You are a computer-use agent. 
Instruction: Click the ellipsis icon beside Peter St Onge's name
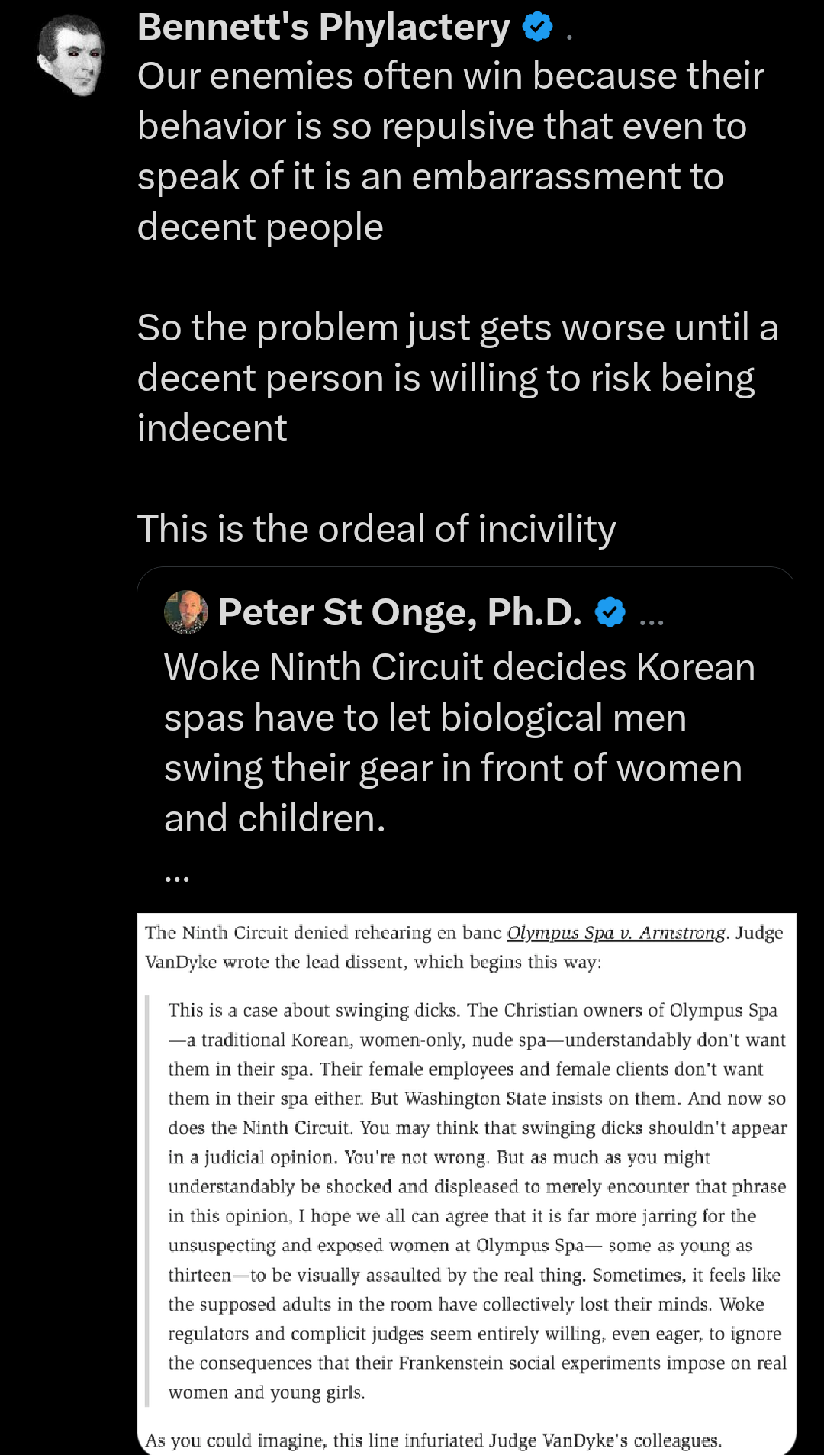tap(652, 620)
